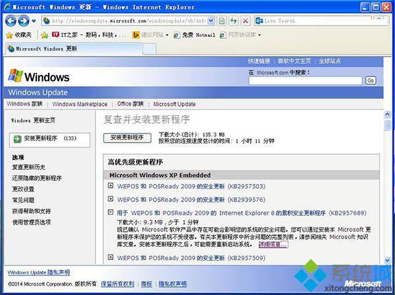395x295 pixels.
Task: Click the page scrollbar thumb
Action: 387,125
